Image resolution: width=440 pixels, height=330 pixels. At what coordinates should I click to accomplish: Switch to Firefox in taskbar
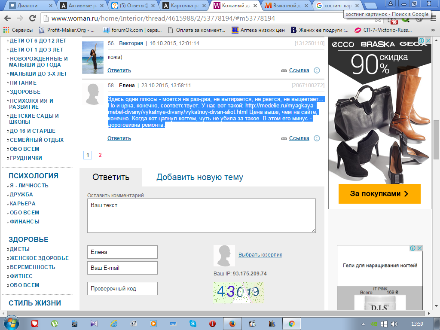(x=232, y=324)
